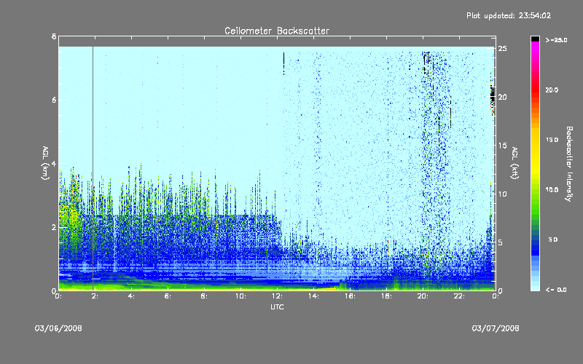Click the "4" tick on the km axis
This screenshot has width=583, height=364.
point(54,163)
